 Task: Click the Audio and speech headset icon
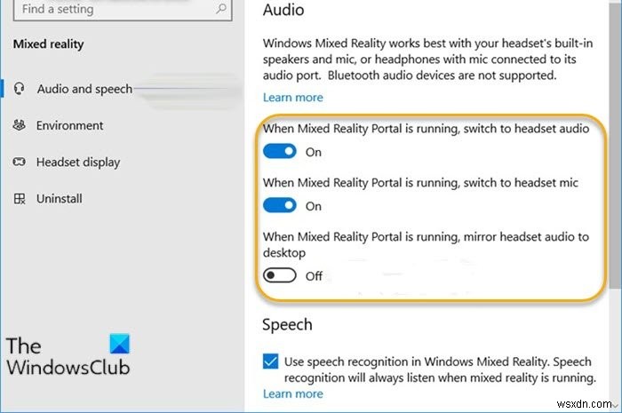pos(19,89)
